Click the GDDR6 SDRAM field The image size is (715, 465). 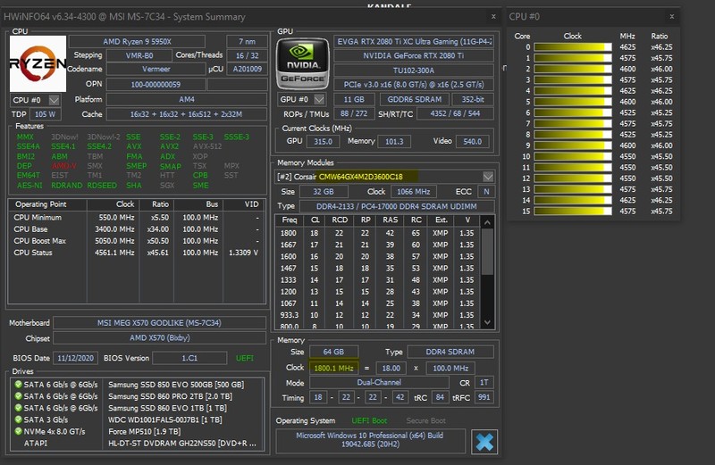(x=415, y=99)
